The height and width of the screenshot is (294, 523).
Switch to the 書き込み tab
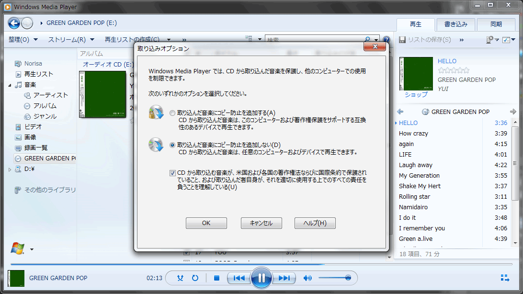[x=455, y=24]
